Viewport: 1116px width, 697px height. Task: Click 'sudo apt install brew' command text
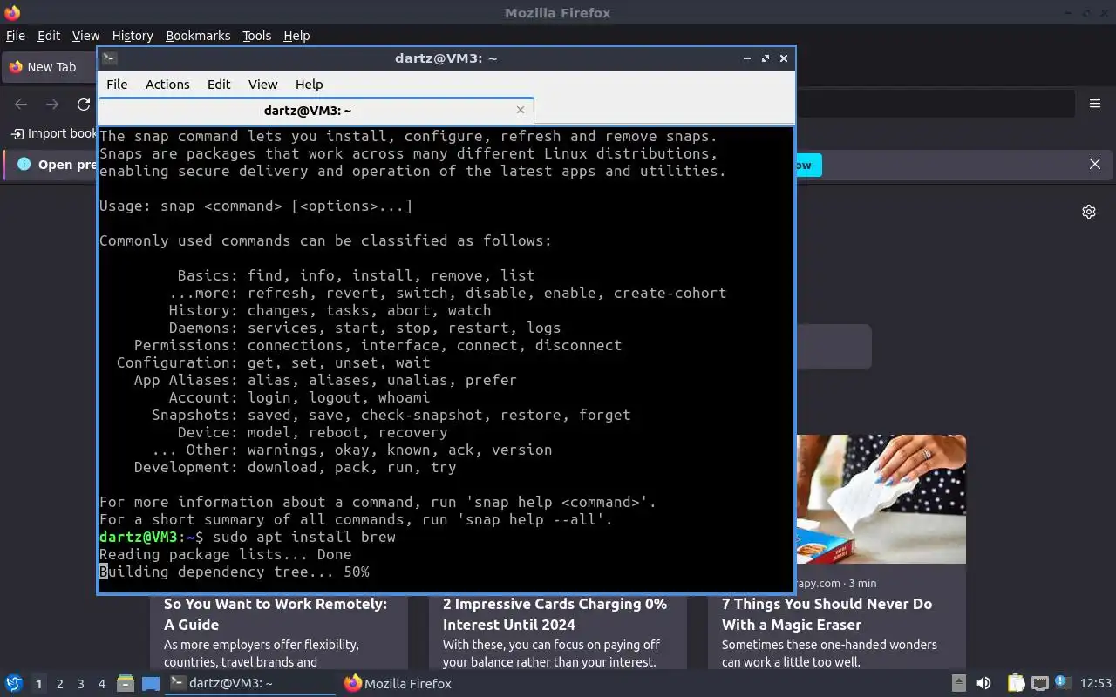pyautogui.click(x=304, y=537)
